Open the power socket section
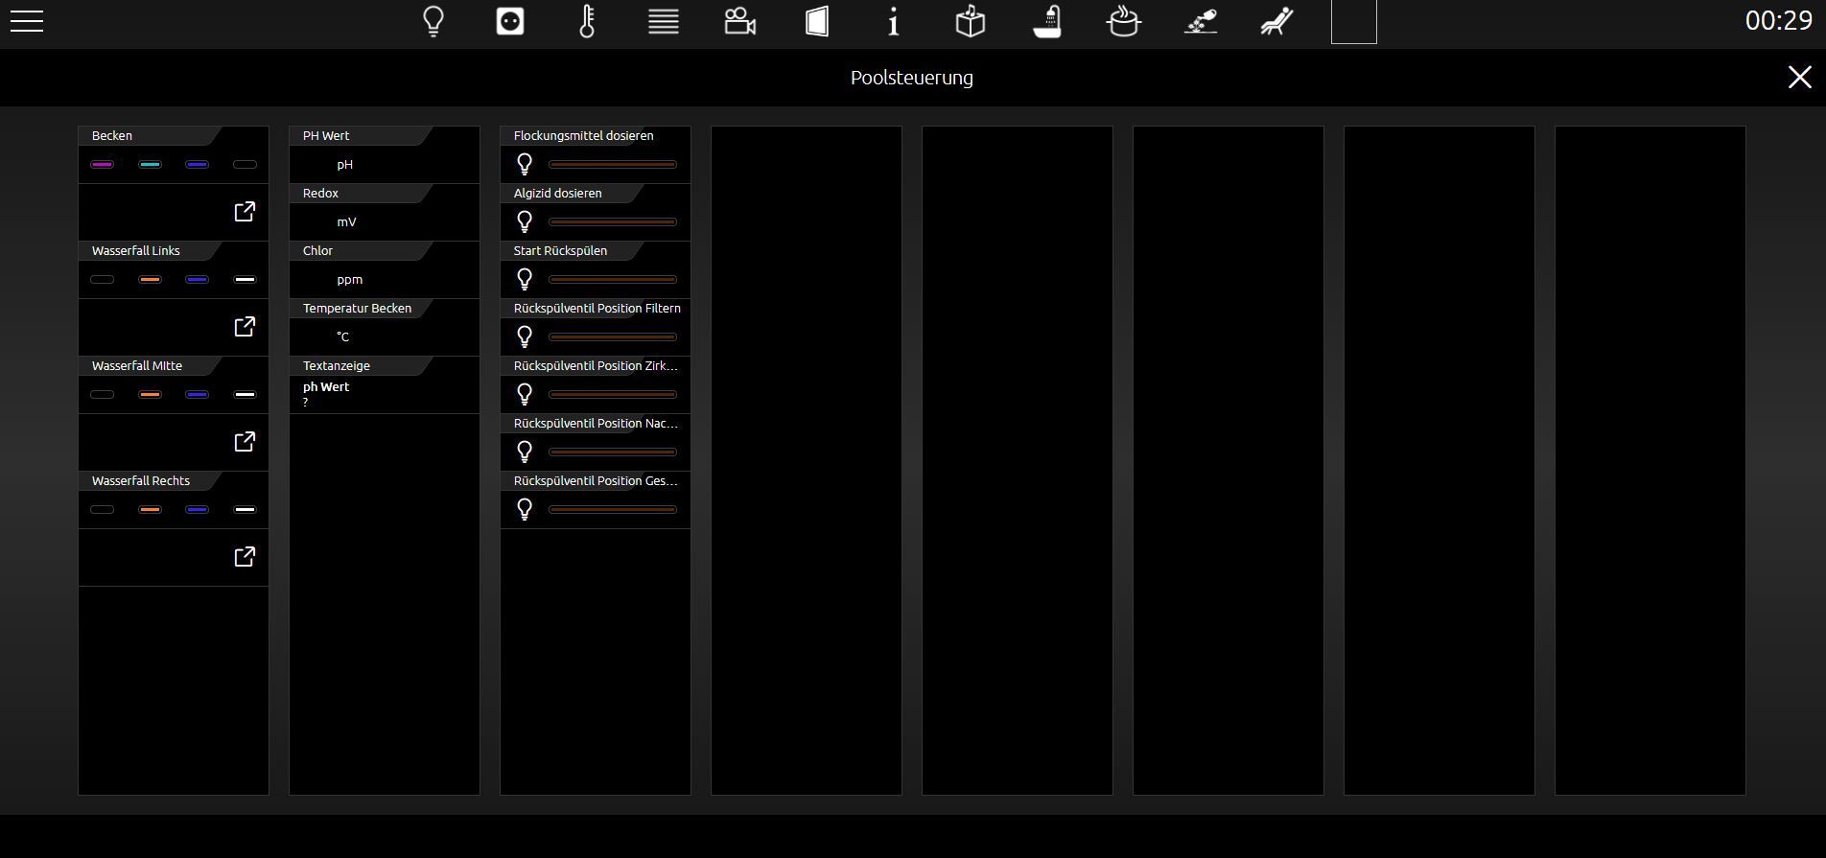Image resolution: width=1826 pixels, height=858 pixels. coord(510,21)
